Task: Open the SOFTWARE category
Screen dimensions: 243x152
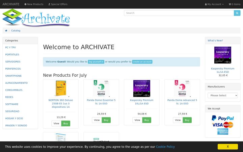Action: click(x=11, y=104)
